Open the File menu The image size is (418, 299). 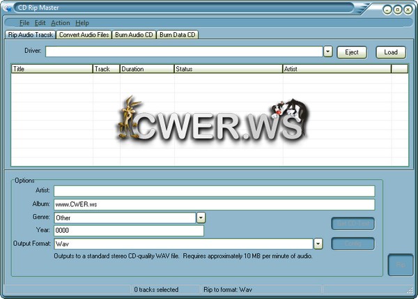[x=24, y=23]
